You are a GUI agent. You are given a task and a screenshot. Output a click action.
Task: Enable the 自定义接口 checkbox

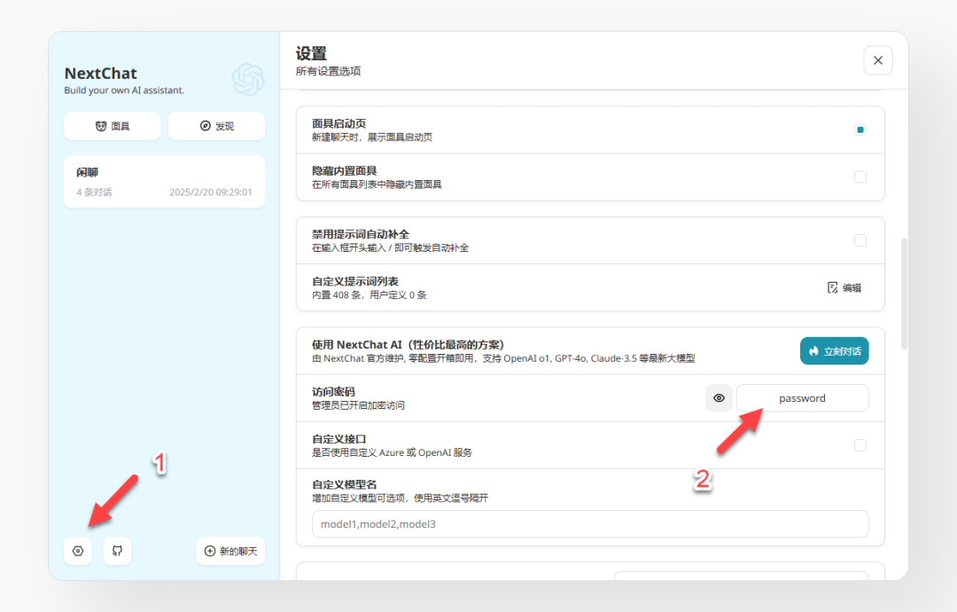pyautogui.click(x=860, y=445)
